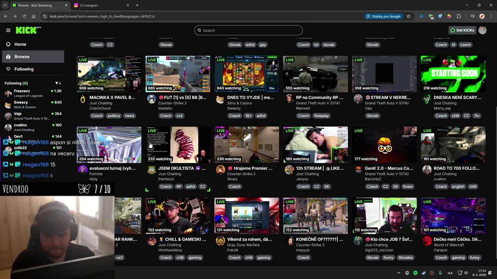Open Hrajeme Premier stream title

250,168
